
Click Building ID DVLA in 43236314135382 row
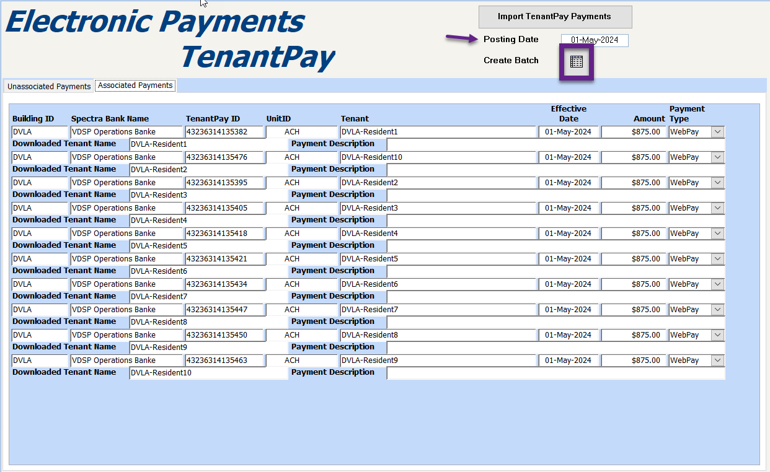(40, 132)
